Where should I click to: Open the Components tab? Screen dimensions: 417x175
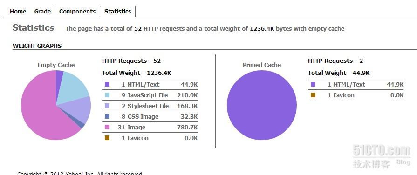[x=77, y=12]
